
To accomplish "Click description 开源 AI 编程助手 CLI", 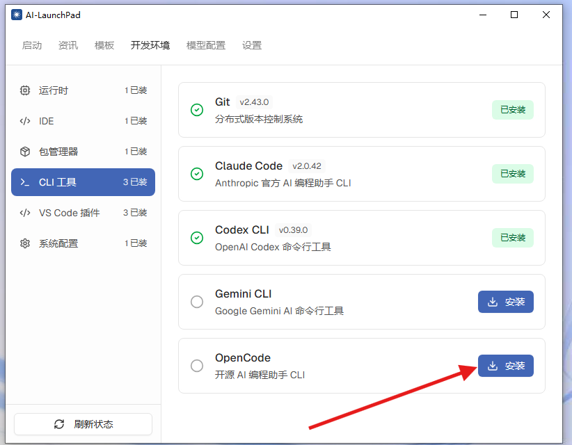I will (260, 375).
